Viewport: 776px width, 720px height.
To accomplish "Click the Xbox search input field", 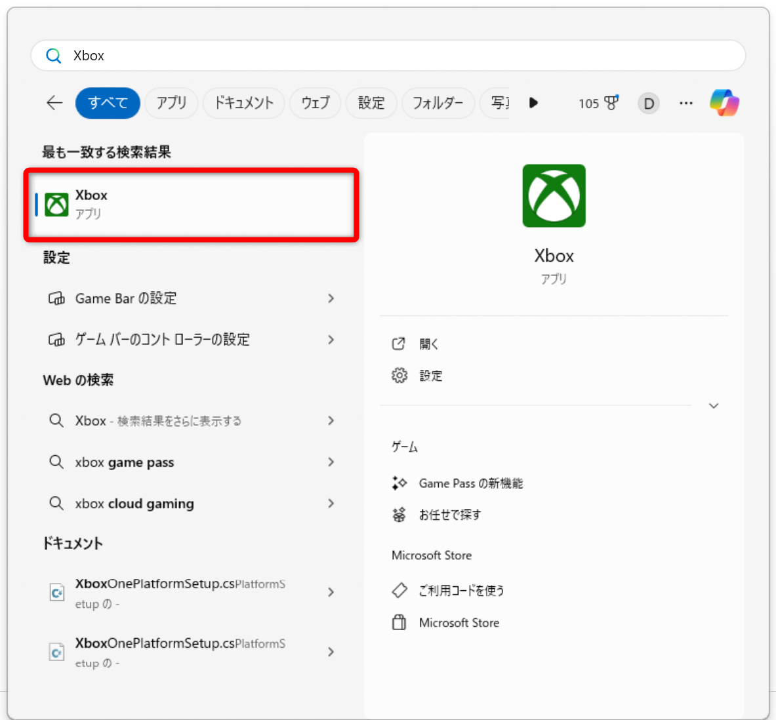I will pyautogui.click(x=388, y=56).
